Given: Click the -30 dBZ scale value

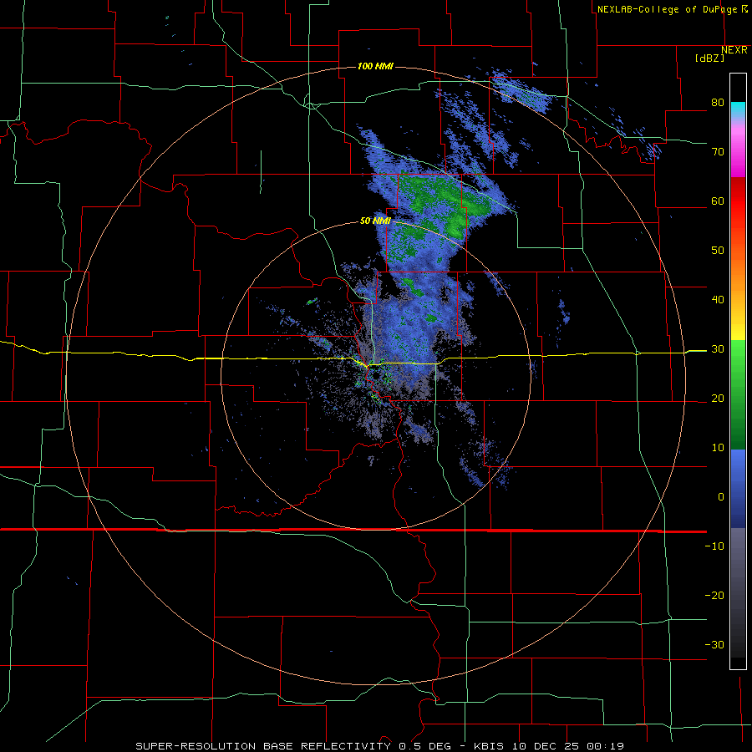Looking at the screenshot, I should click(714, 645).
